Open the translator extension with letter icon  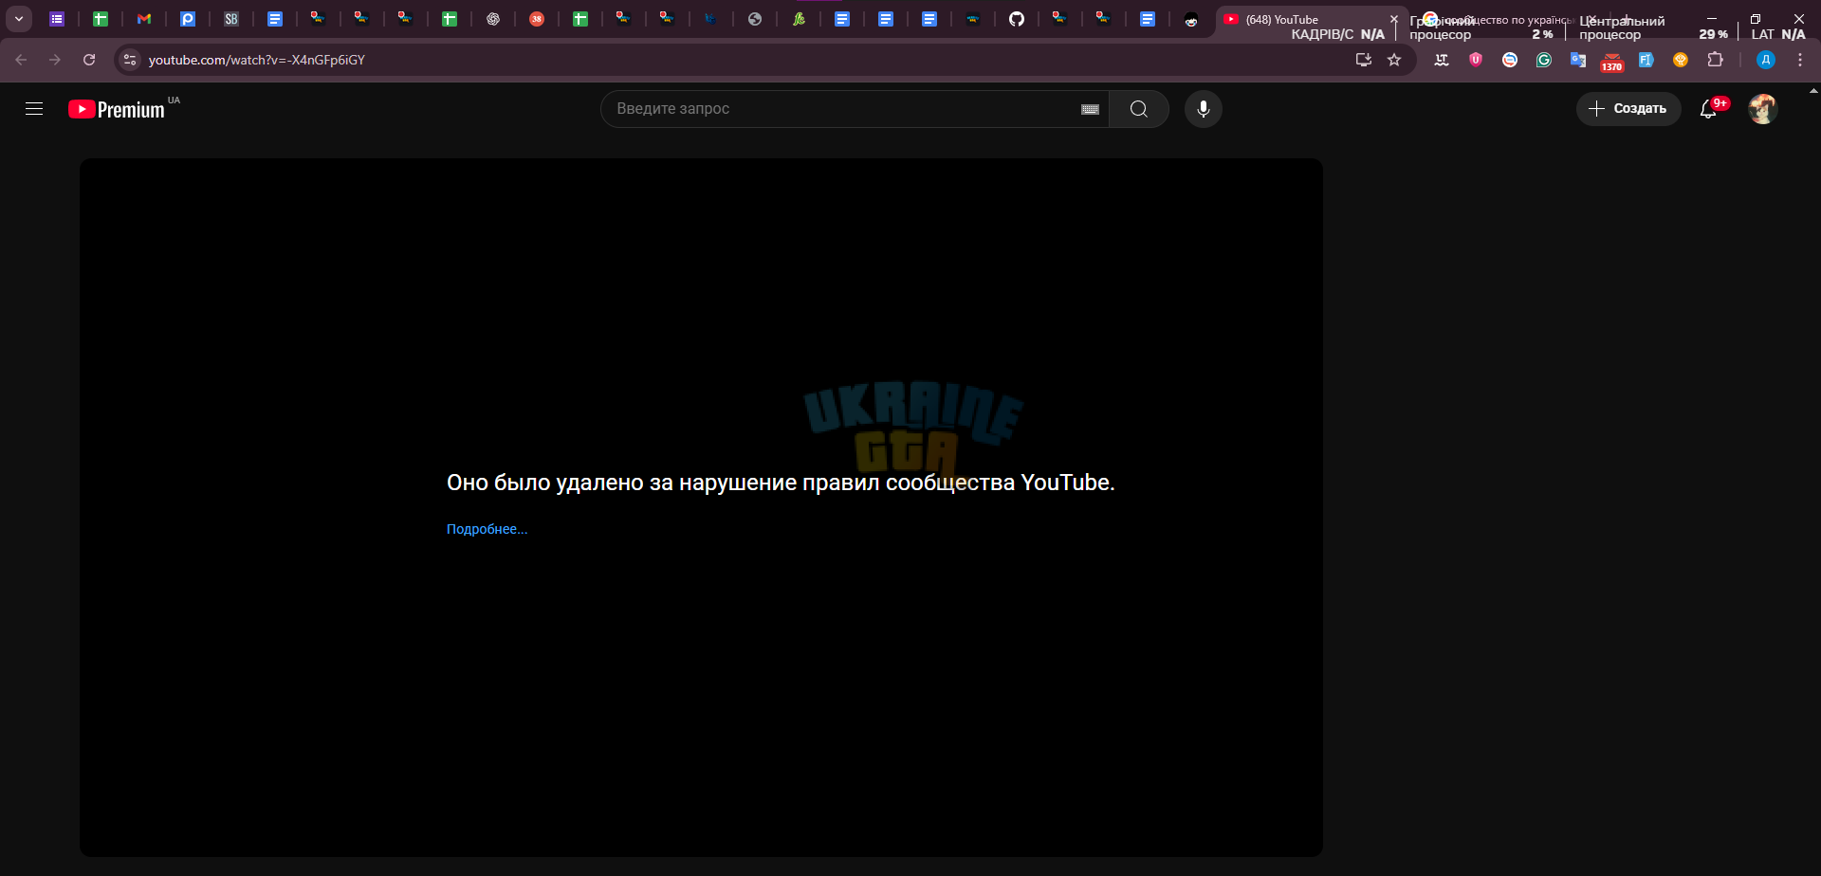point(1442,60)
